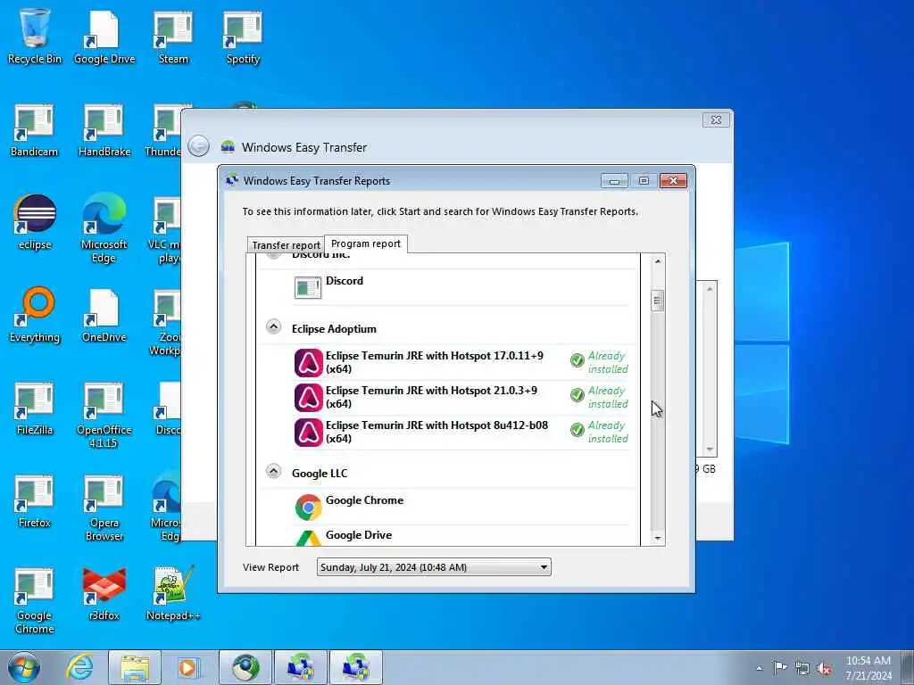Open the View Report date dropdown
The image size is (914, 685).
click(434, 566)
